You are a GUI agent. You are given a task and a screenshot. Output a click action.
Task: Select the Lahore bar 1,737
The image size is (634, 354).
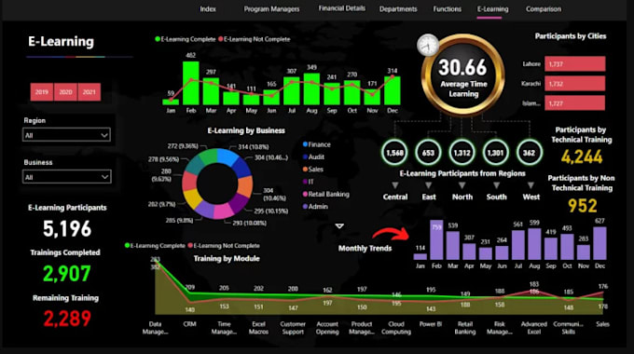tap(574, 64)
